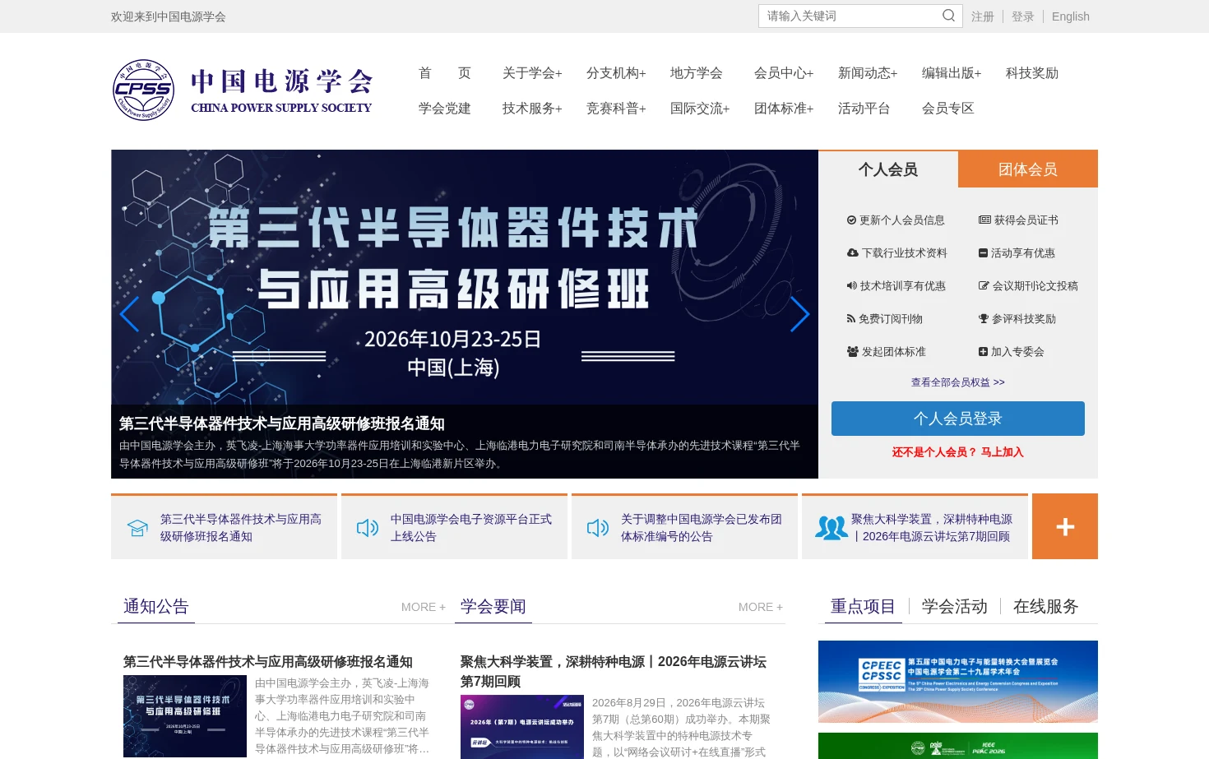Viewport: 1209px width, 759px height.
Task: Click the 个人会员登录 button
Action: pyautogui.click(x=958, y=419)
